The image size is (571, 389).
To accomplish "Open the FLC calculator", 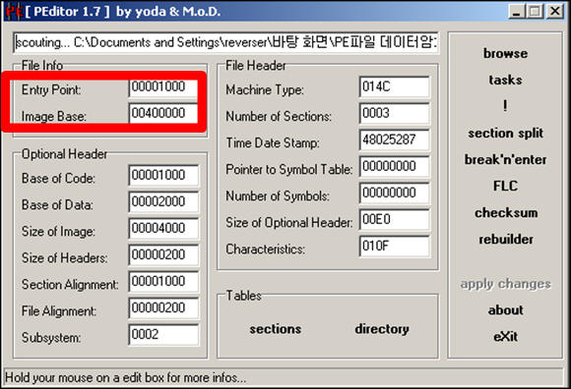I will point(505,186).
